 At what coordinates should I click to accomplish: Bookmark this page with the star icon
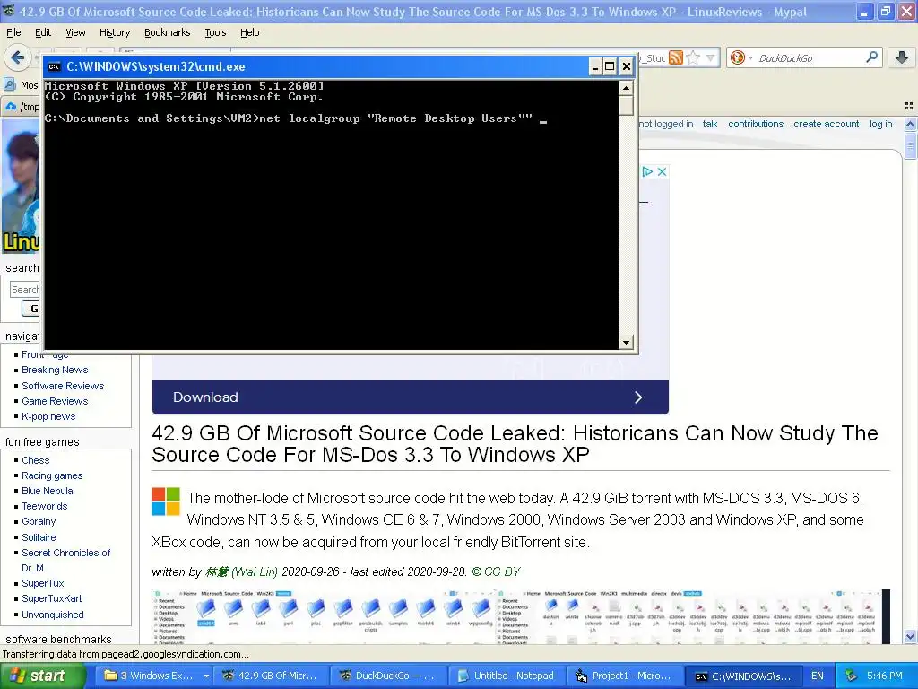point(693,57)
